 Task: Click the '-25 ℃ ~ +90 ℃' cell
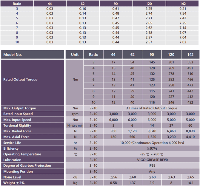tap(151, 154)
